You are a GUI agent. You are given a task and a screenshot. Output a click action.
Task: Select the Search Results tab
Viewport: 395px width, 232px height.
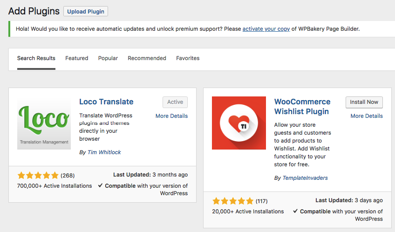click(x=36, y=58)
